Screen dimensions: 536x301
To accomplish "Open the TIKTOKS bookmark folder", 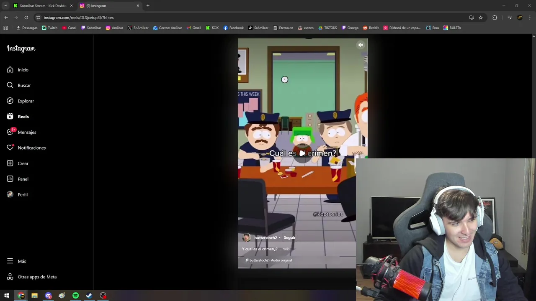I will point(327,28).
